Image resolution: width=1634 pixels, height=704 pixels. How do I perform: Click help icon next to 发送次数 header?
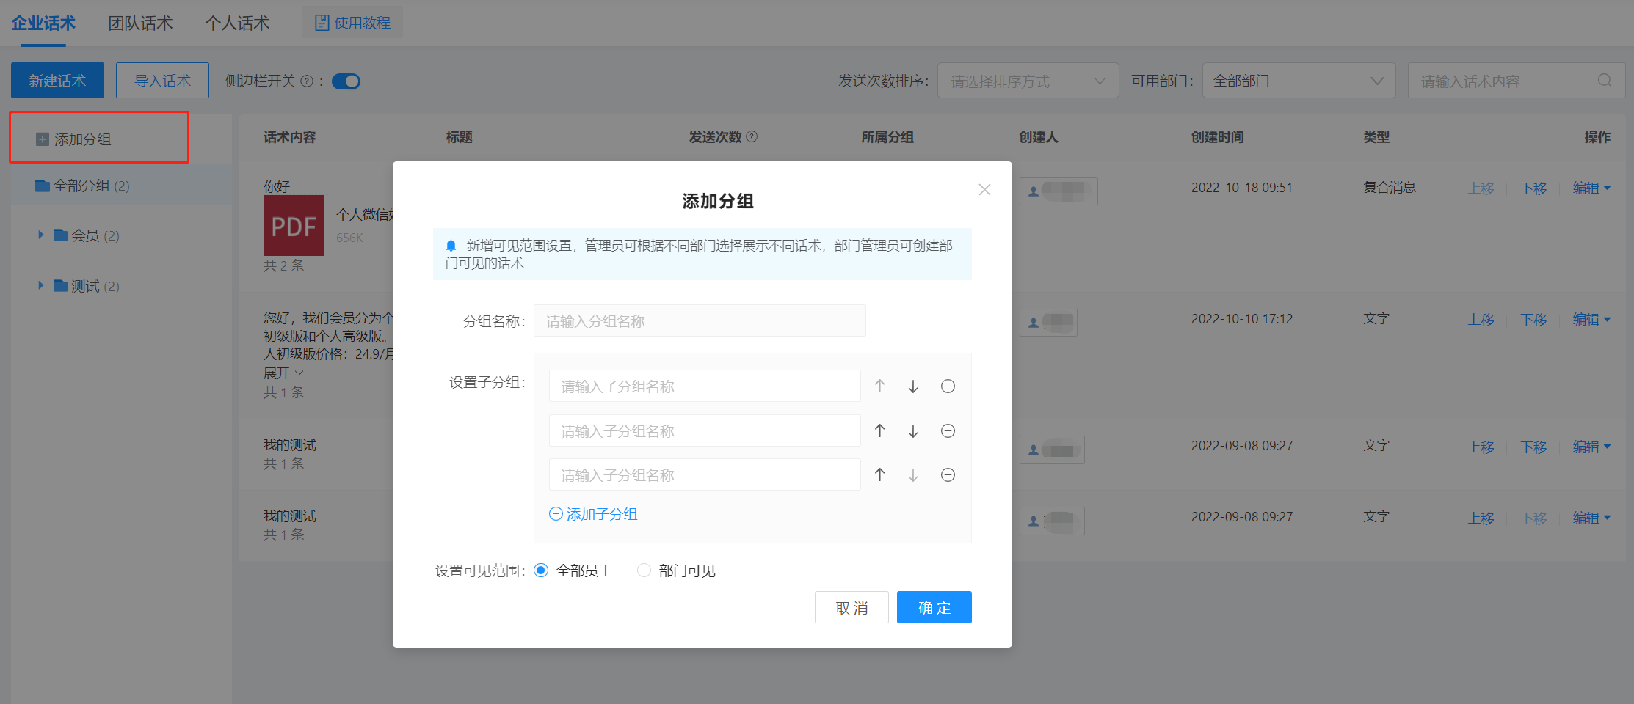pyautogui.click(x=752, y=136)
